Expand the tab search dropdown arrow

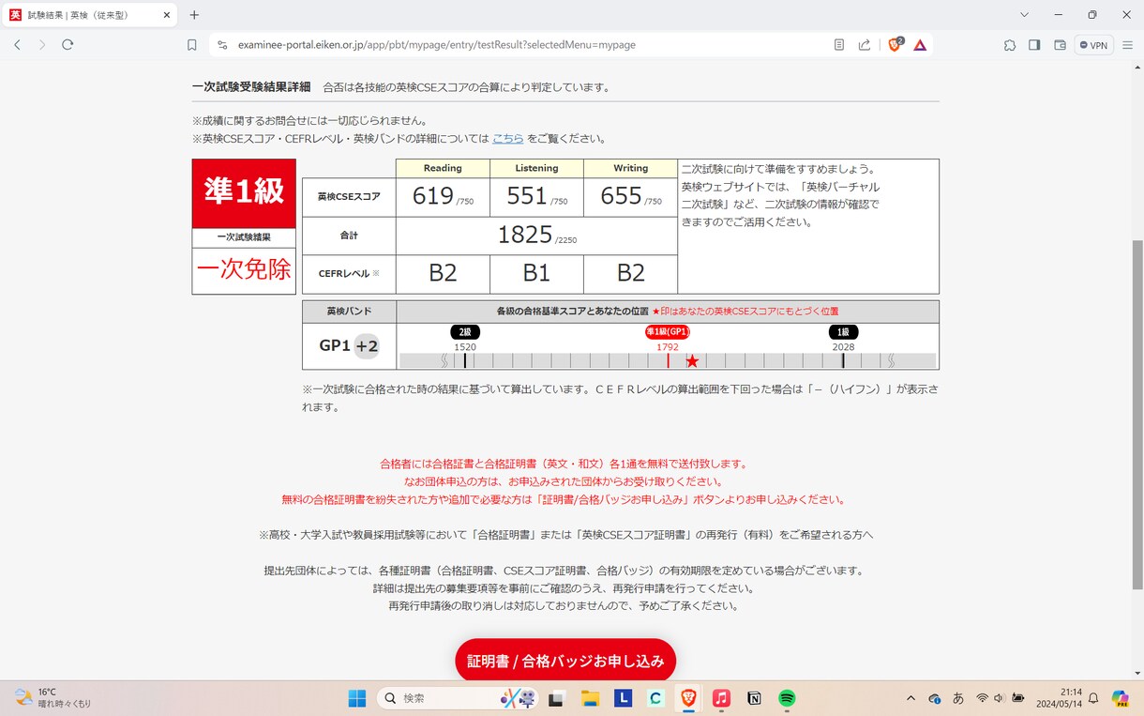point(1024,15)
